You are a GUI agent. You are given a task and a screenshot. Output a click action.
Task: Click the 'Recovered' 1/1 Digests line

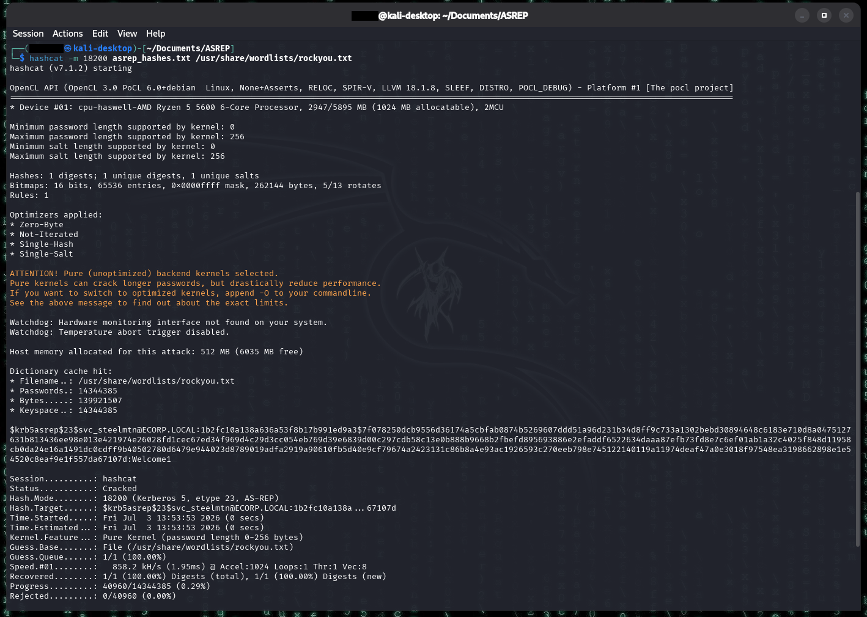[x=198, y=577]
